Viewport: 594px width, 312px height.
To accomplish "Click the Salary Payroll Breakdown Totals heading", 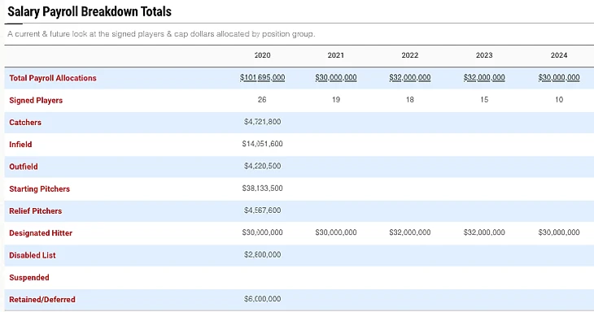I will [90, 11].
